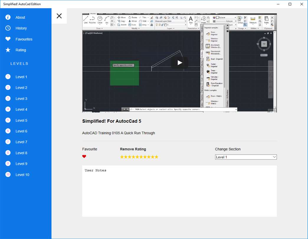This screenshot has width=308, height=239.
Task: Open the About menu entry
Action: (20, 17)
